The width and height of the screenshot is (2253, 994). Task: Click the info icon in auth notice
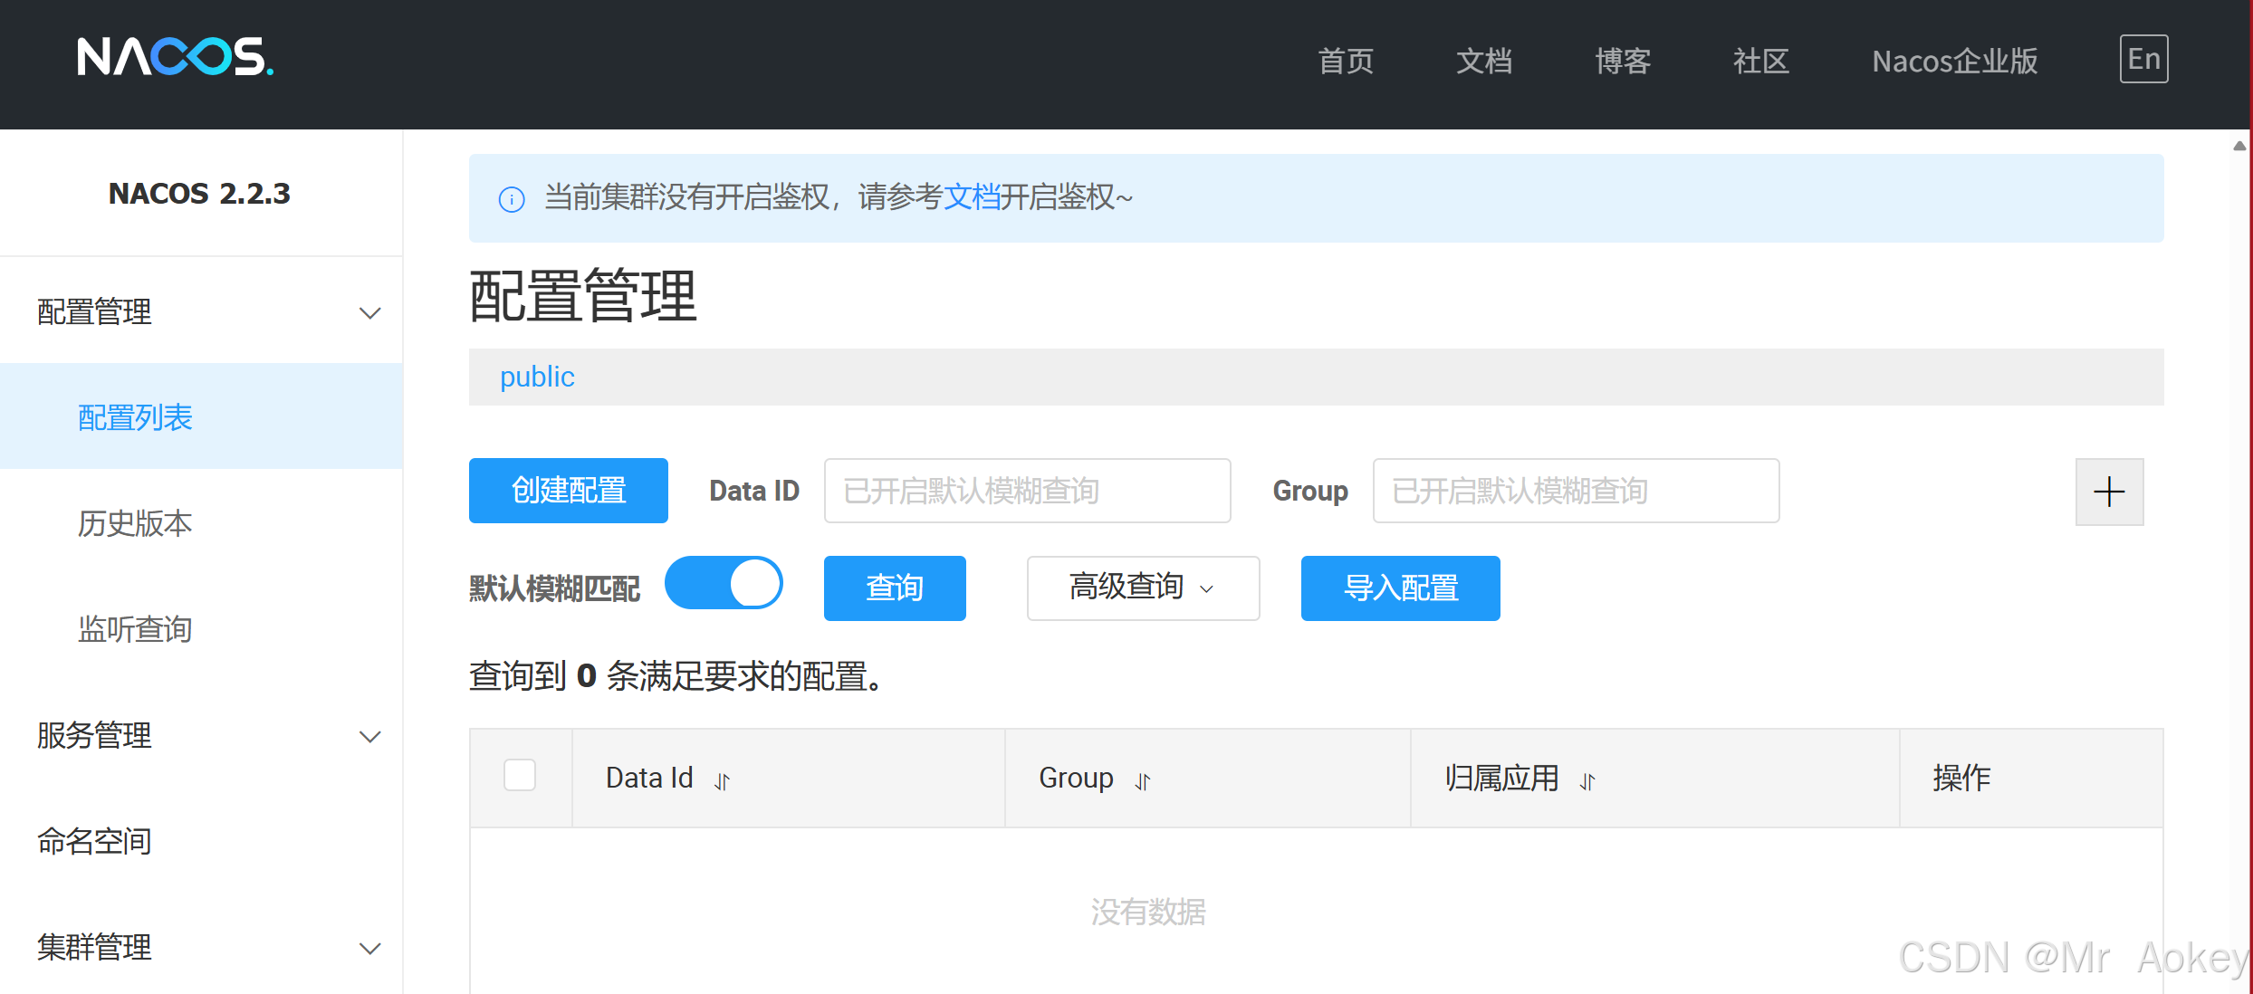coord(512,199)
